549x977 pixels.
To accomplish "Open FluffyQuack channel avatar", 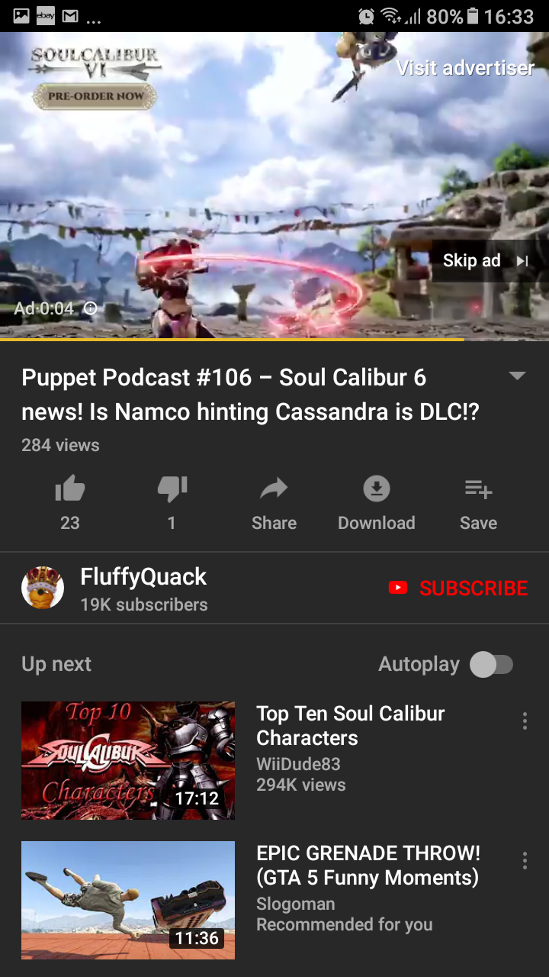I will tap(43, 588).
